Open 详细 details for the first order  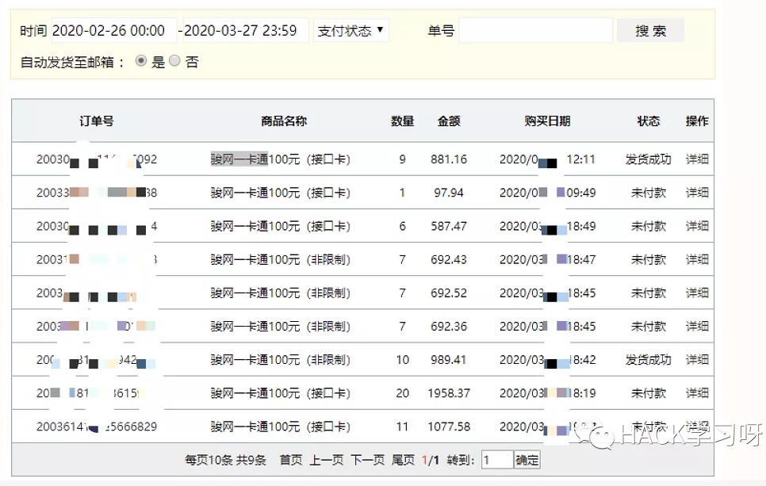tap(695, 159)
